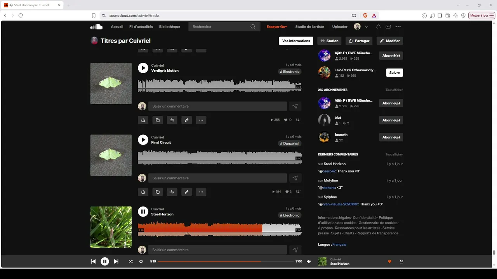Toggle repeat in the player bar
This screenshot has height=279, width=497.
click(x=141, y=262)
